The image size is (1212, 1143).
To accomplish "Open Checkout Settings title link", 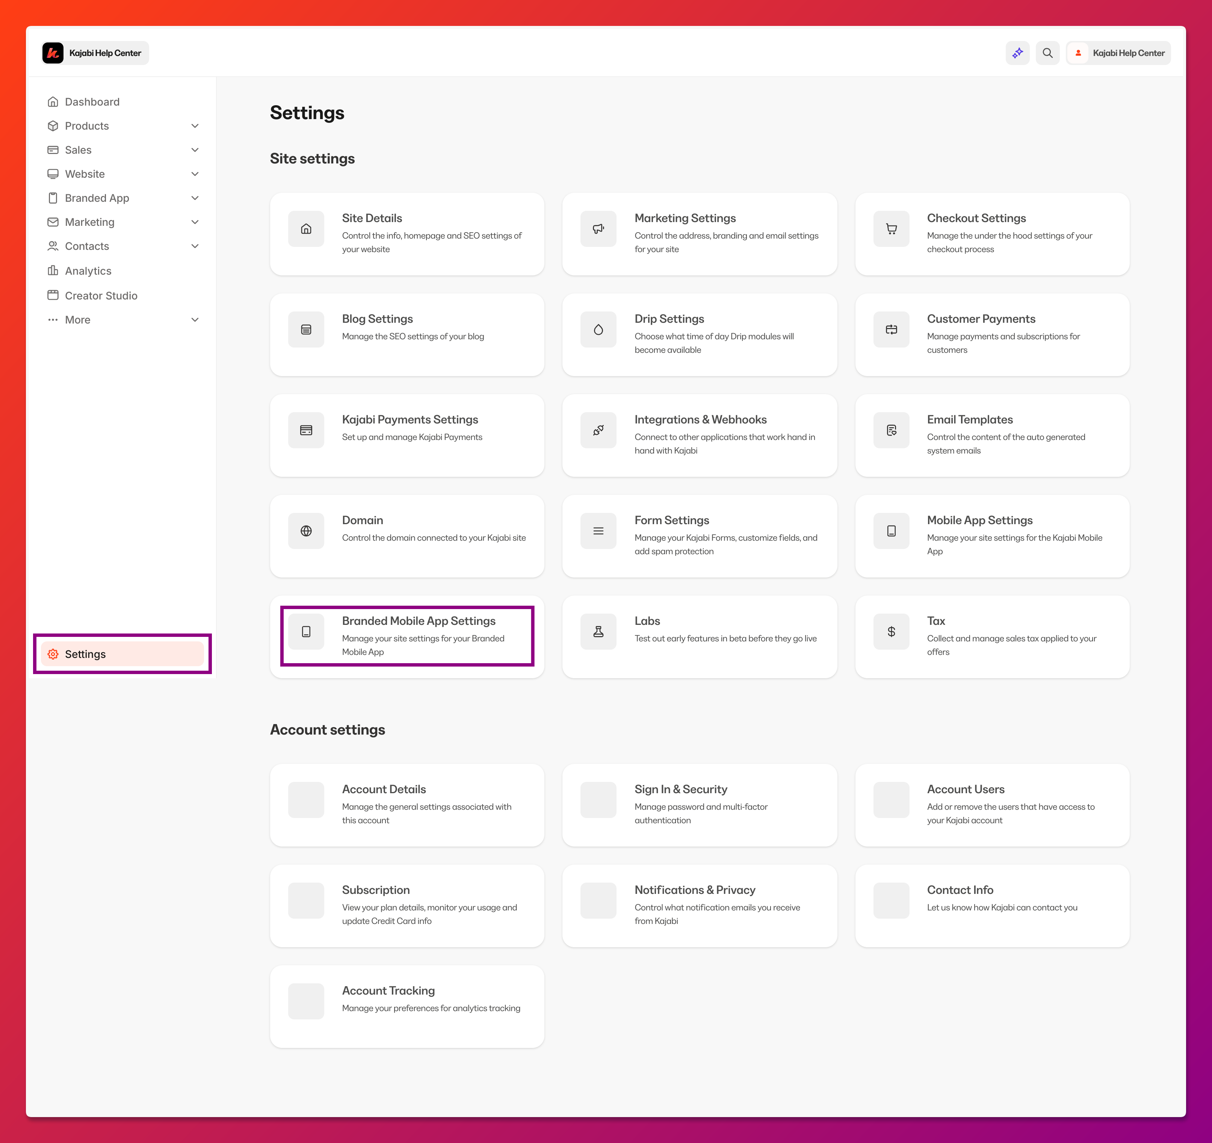I will [976, 218].
